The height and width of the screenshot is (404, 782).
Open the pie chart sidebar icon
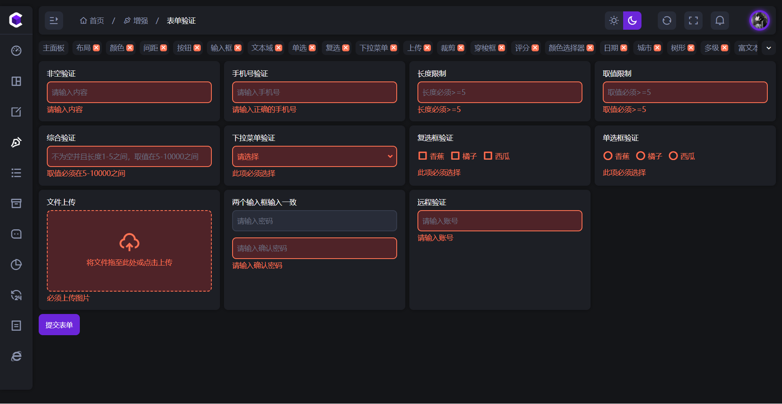(16, 265)
